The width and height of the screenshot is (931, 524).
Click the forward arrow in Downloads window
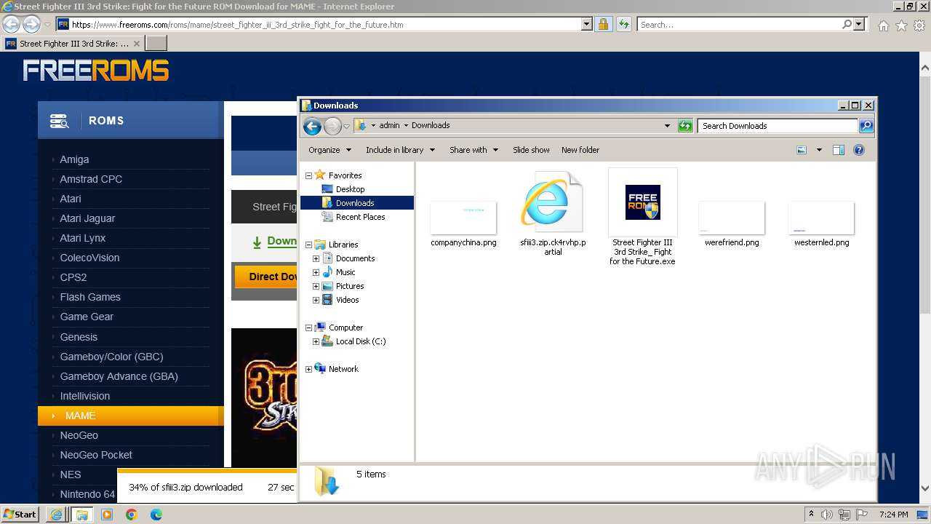(x=332, y=126)
